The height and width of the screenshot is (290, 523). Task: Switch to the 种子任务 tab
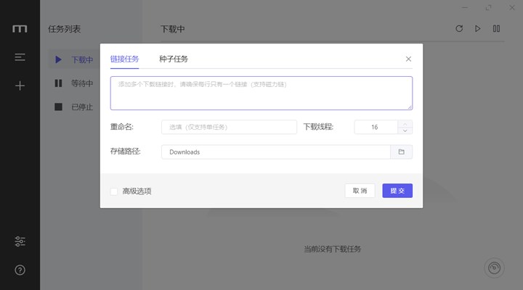174,59
